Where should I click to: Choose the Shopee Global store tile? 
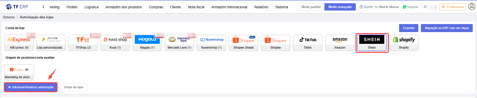[244, 43]
